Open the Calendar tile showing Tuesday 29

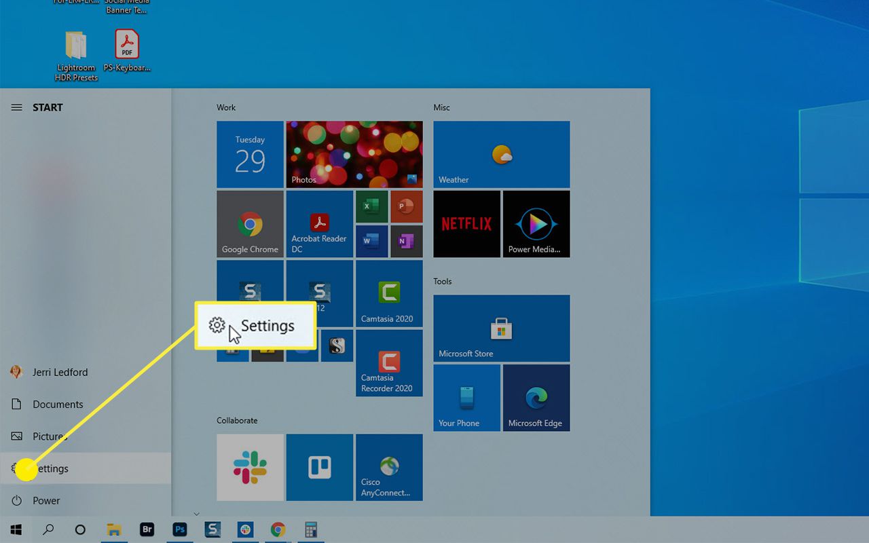[250, 155]
